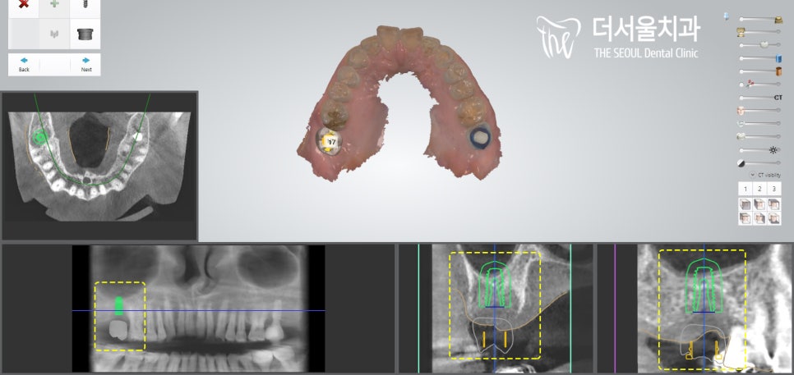Click the CT opacity slider
Screen dimensions: 794x375
pos(758,98)
